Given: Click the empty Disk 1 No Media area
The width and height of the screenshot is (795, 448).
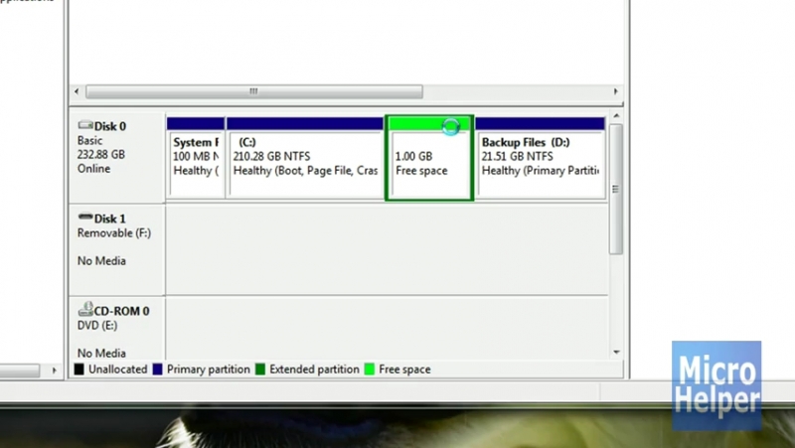Looking at the screenshot, I should click(x=386, y=248).
